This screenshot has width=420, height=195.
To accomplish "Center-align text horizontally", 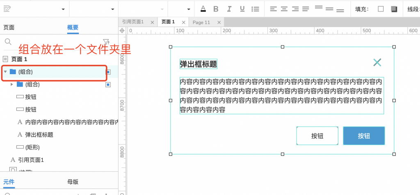I will pyautogui.click(x=284, y=9).
